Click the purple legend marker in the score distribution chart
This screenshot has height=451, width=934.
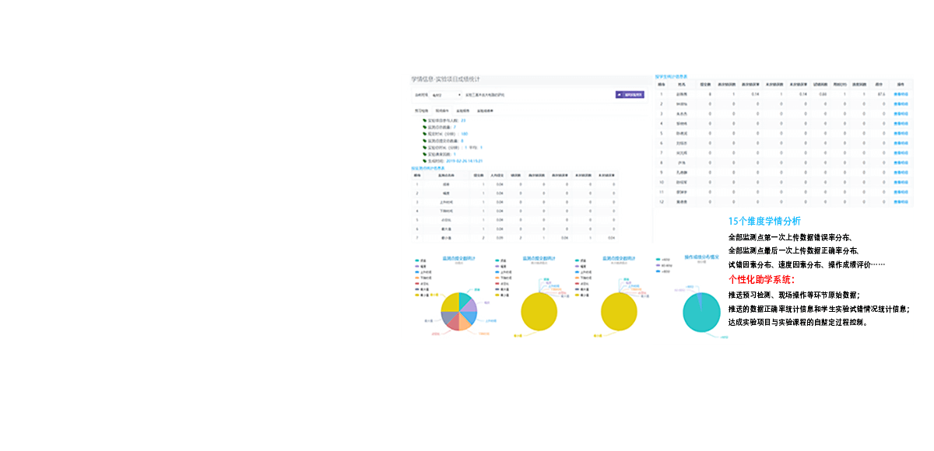point(658,265)
